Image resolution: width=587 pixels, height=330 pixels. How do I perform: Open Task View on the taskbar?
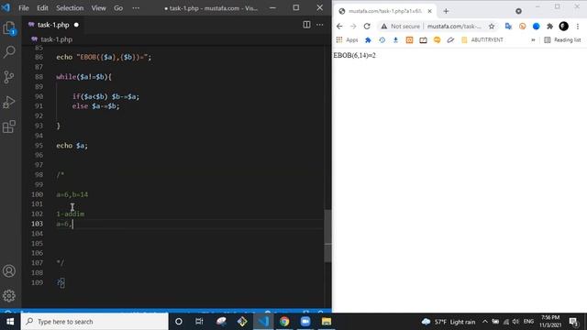click(x=199, y=322)
